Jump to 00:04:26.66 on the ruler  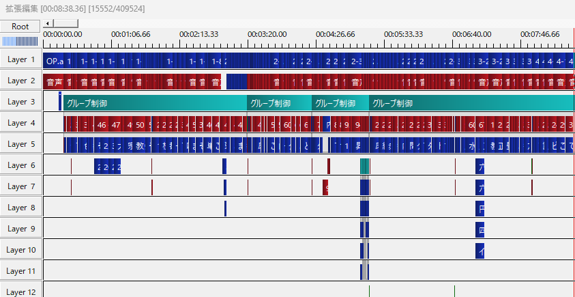[x=335, y=35]
